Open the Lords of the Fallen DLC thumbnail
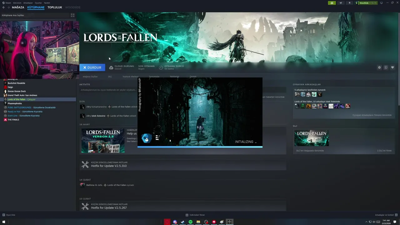400x225 pixels. click(312, 138)
